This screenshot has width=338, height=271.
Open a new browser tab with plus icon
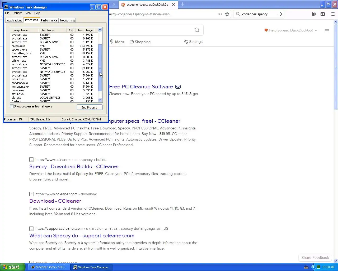182,4
